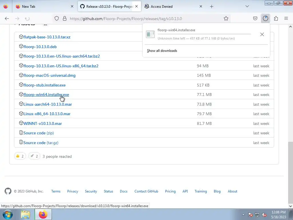Close the New Tab tab
This screenshot has height=220, width=293.
tap(72, 7)
